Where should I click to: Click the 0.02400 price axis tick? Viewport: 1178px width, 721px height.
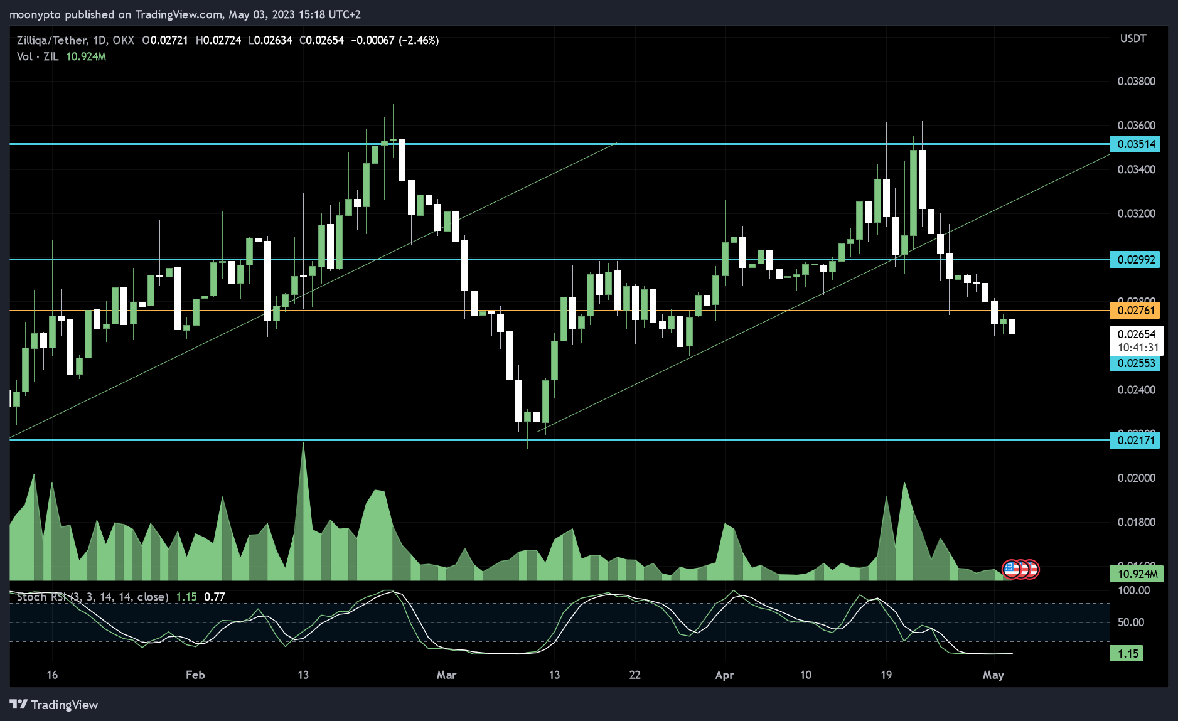click(x=1136, y=390)
